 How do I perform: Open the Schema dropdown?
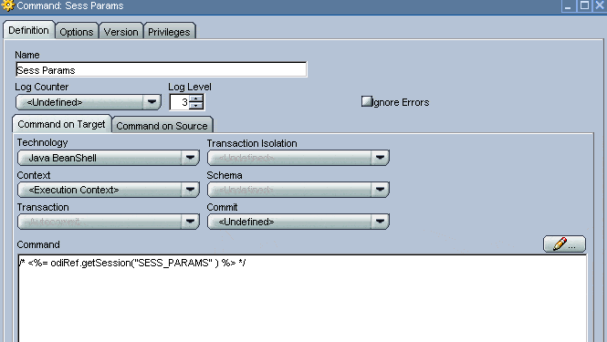(298, 190)
